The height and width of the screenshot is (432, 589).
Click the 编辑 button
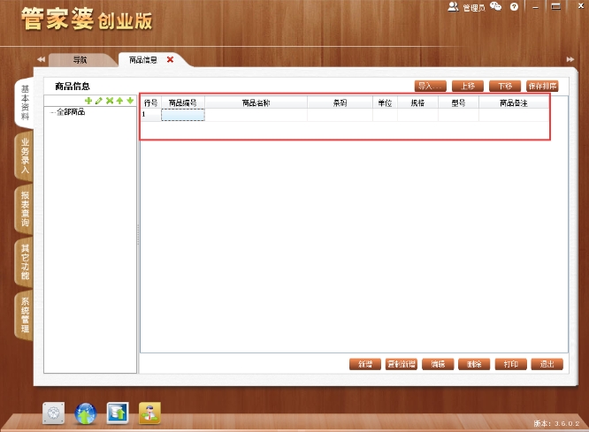click(438, 364)
